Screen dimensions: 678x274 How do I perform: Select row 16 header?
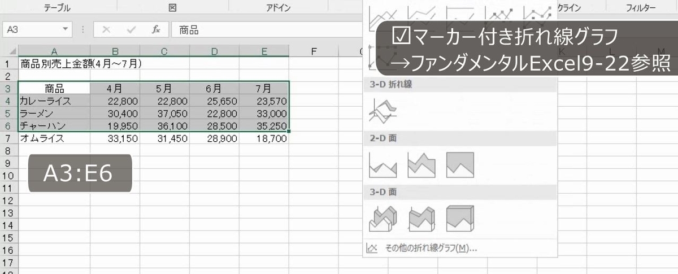(9, 250)
